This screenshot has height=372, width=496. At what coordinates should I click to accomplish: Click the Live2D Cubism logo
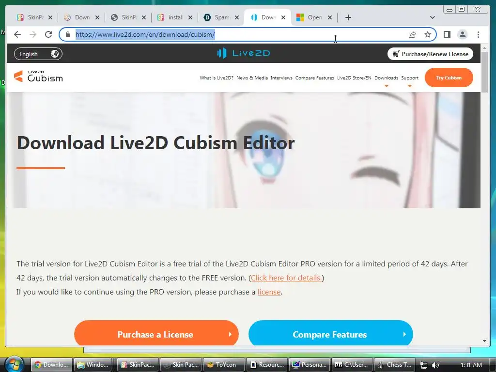point(38,76)
